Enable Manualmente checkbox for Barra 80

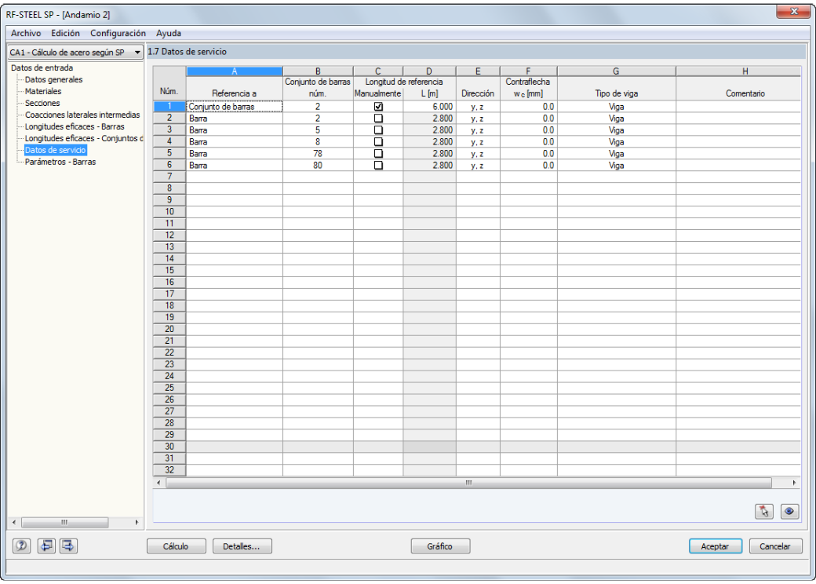coord(378,166)
